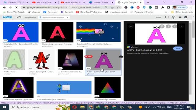Open Opera browser from the taskbar
Viewport: 196px width, 110px height.
pos(74,107)
